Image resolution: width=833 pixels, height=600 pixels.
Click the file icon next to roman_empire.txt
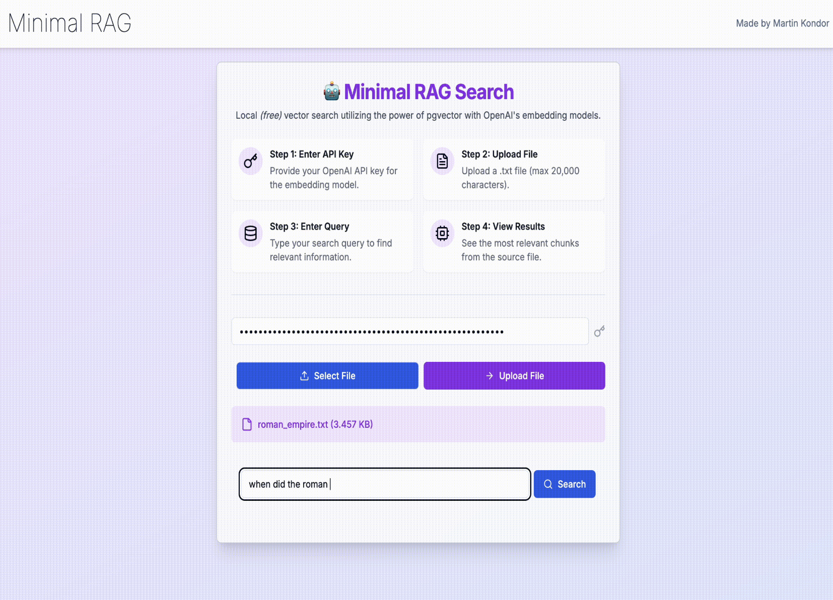[x=247, y=424]
